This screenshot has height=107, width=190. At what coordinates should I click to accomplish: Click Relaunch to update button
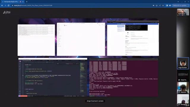(180, 5)
